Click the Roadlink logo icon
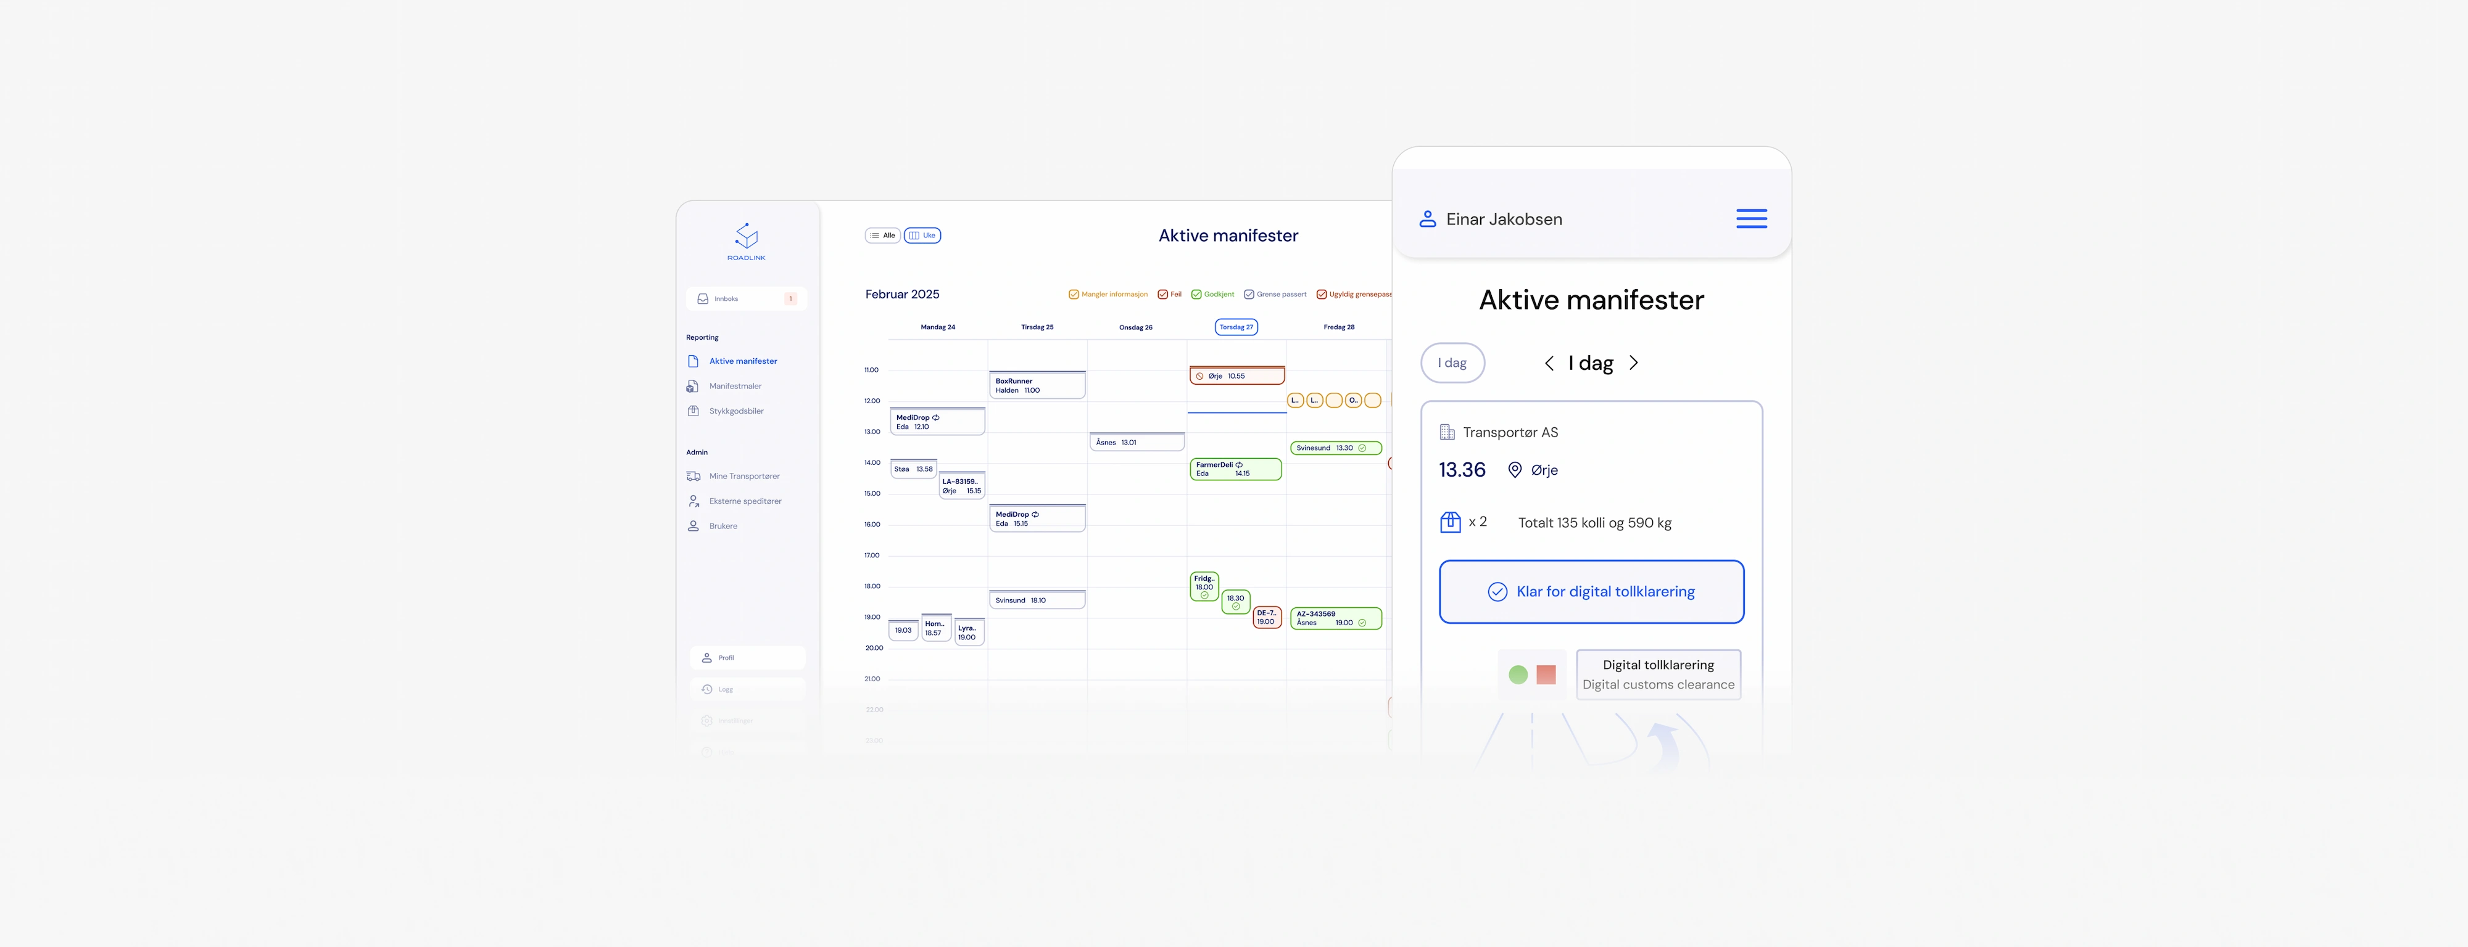 (x=747, y=236)
